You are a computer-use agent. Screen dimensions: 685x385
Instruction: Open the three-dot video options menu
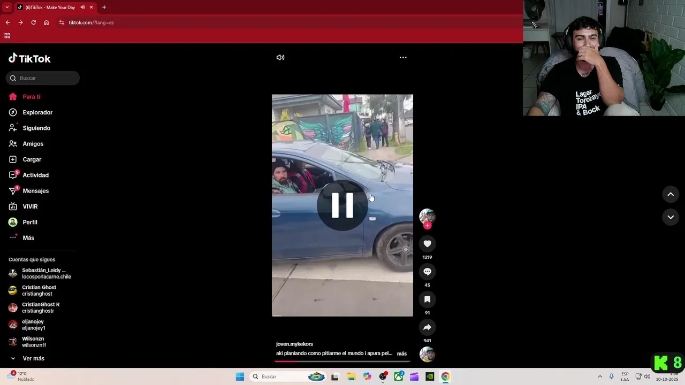pos(403,57)
